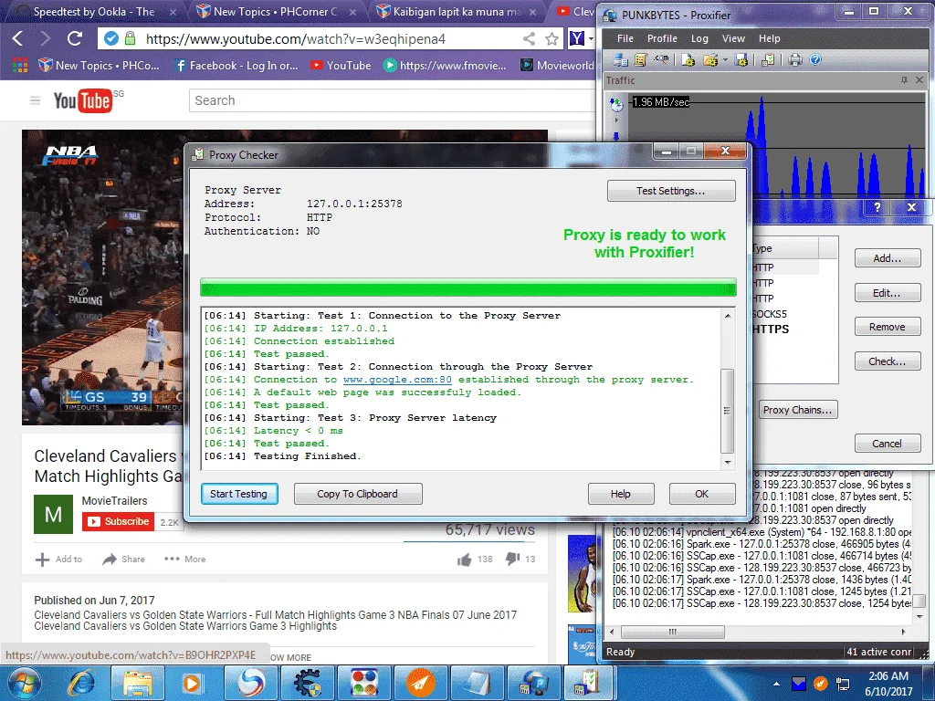Confirm Proxy Checker with OK

(x=702, y=494)
